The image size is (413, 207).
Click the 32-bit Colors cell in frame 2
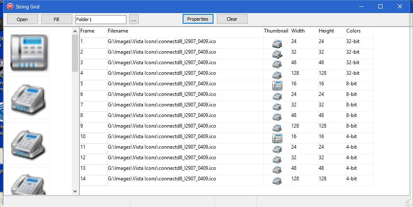point(360,54)
